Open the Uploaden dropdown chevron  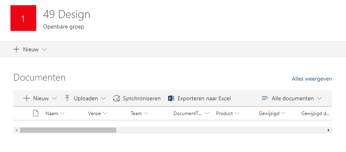coord(103,98)
